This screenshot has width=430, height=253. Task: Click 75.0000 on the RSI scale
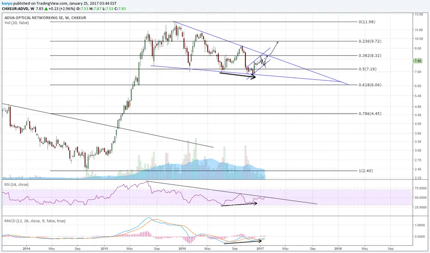[x=421, y=188]
